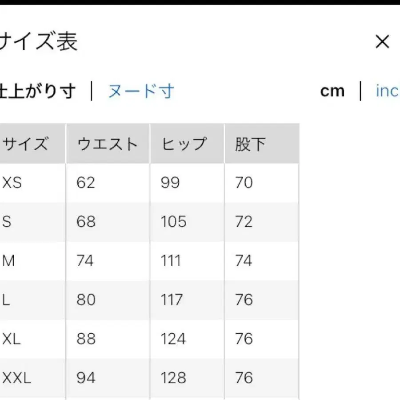Click the inseam value 76 for size XL
This screenshot has height=400, width=400.
click(244, 339)
